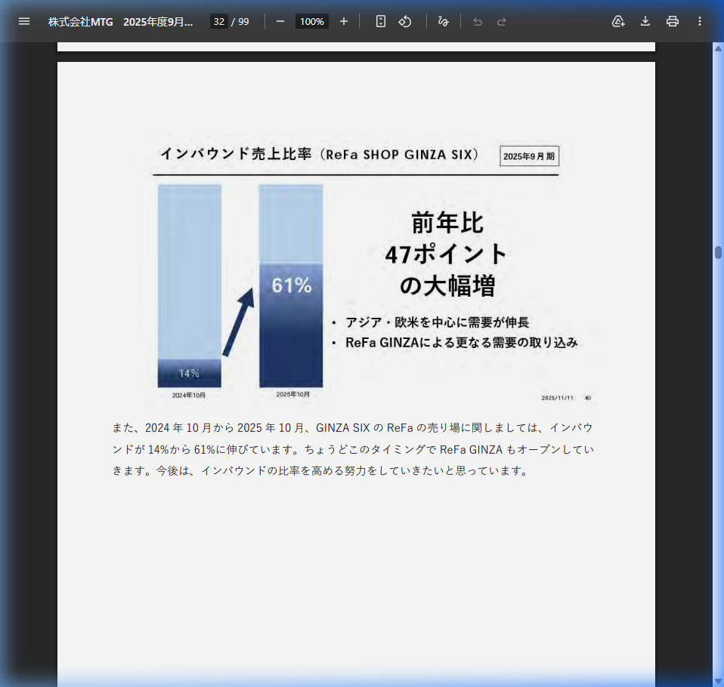
Task: Click the paragraph line starting きます。今後は
Action: click(x=320, y=470)
